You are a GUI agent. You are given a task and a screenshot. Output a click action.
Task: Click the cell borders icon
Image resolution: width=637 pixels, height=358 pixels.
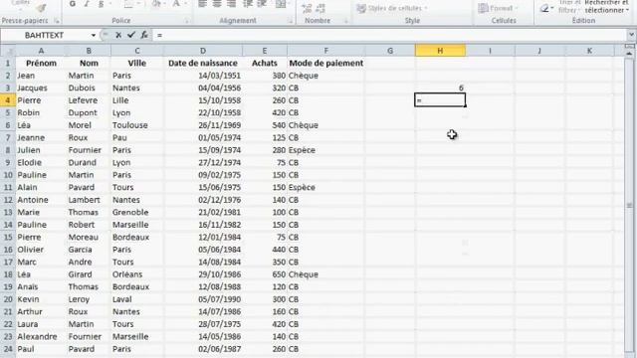pos(128,4)
